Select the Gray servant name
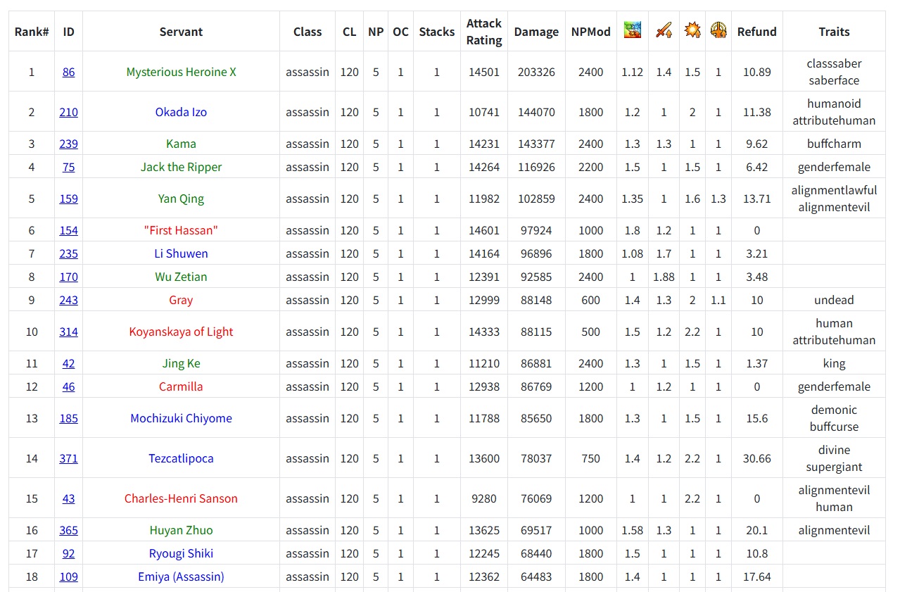Screen dimensions: 900x592 181,300
